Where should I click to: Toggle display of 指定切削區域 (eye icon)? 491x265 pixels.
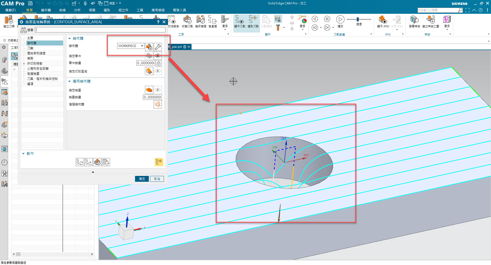pos(158,71)
